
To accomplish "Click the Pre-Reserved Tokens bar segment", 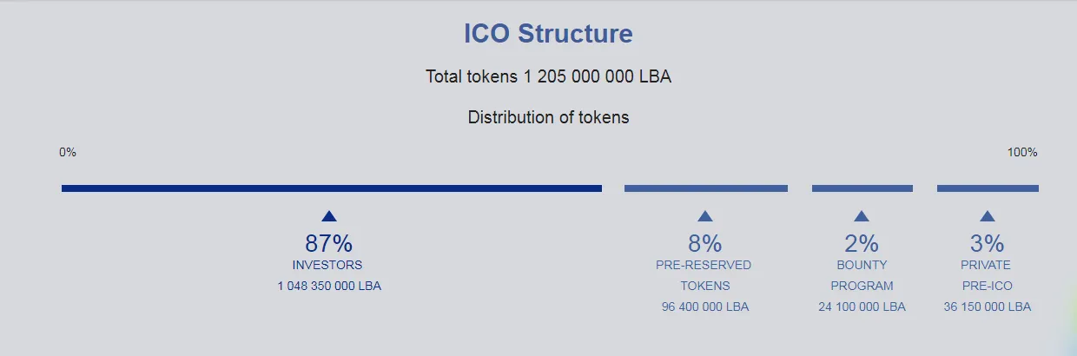I will (706, 188).
